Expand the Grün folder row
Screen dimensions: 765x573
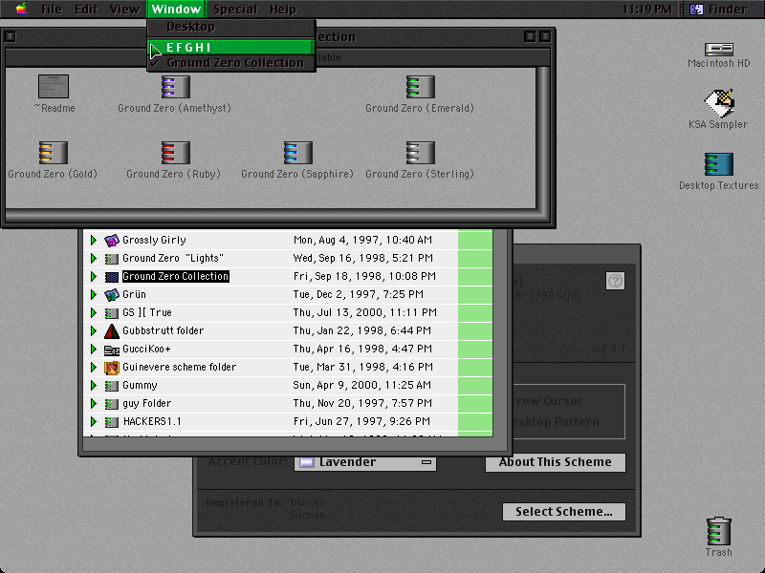93,294
